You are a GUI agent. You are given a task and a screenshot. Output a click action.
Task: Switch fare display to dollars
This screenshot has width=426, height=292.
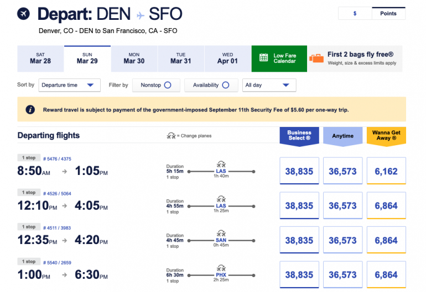pos(355,13)
